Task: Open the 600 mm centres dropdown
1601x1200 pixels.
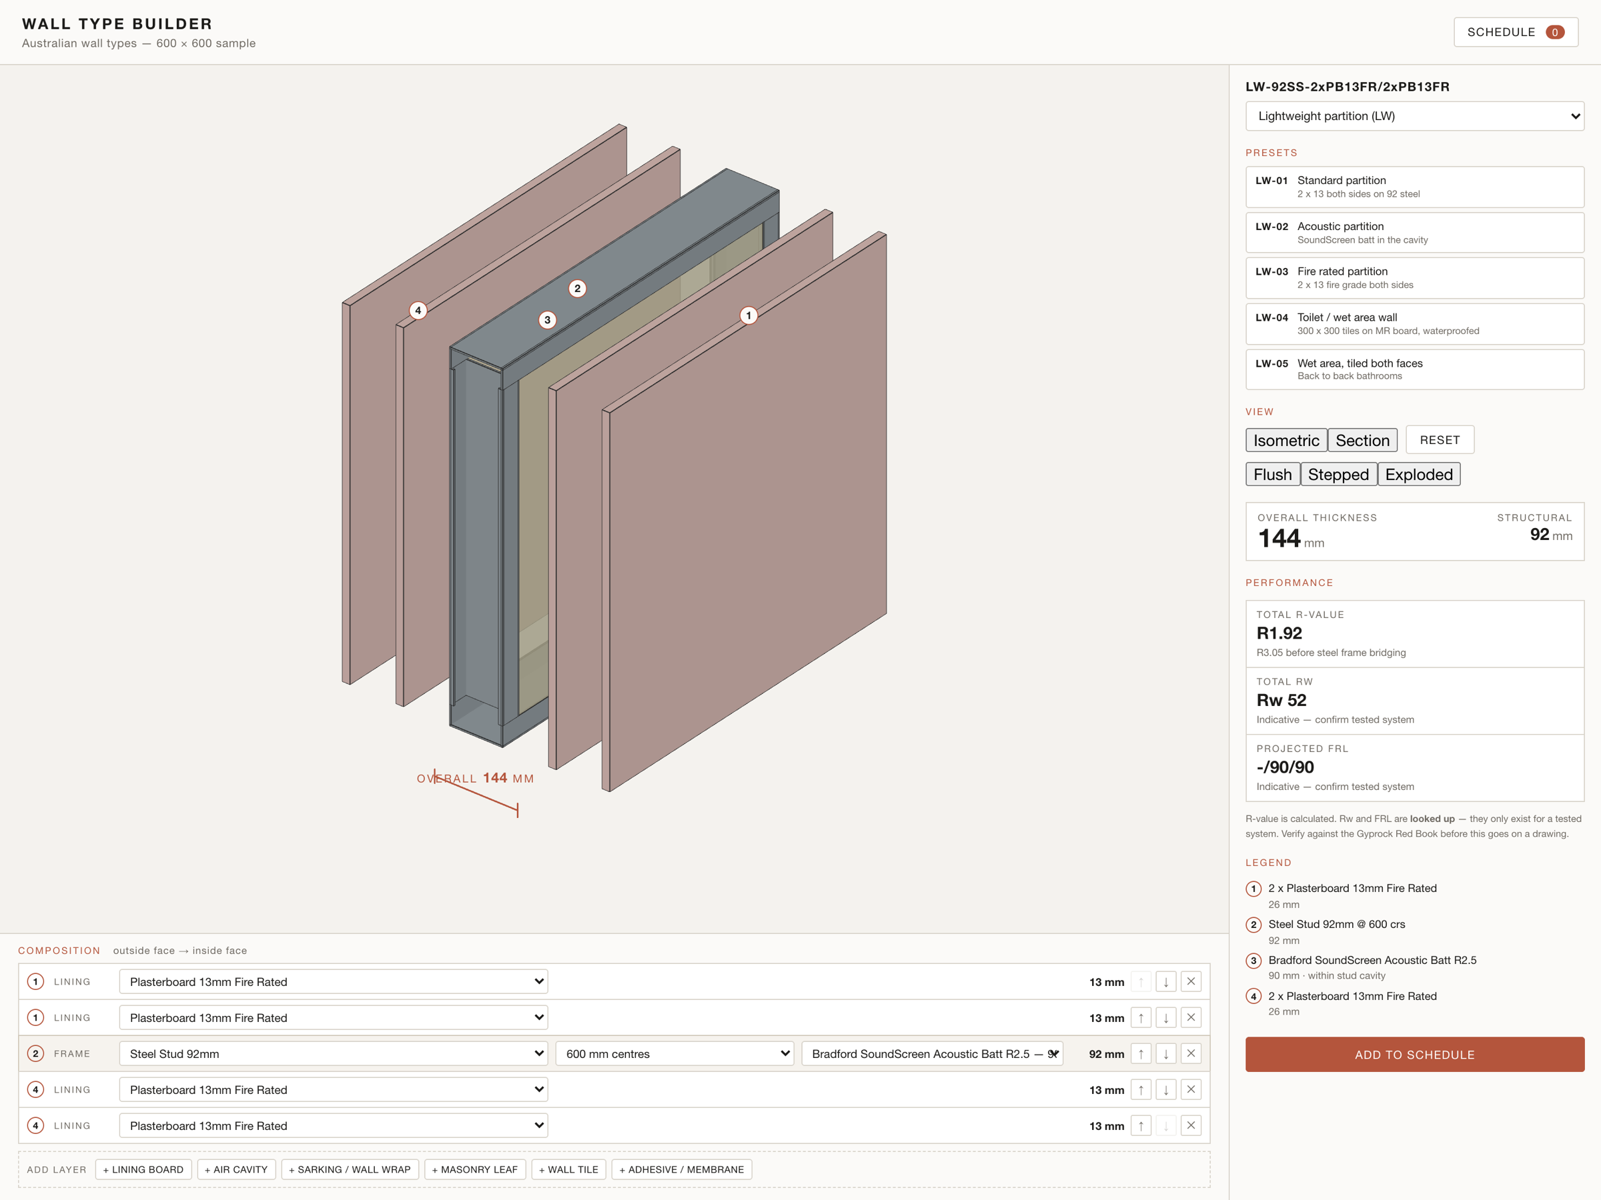Action: [674, 1054]
